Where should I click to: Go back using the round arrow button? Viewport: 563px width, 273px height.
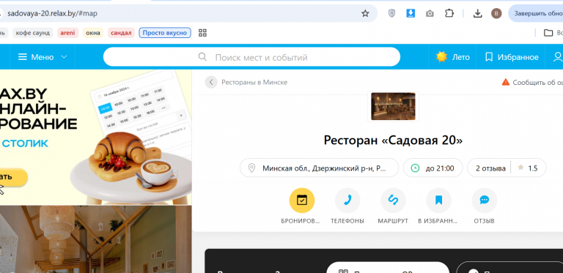(211, 82)
